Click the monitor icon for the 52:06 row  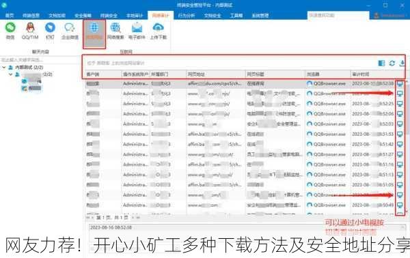click(x=400, y=114)
